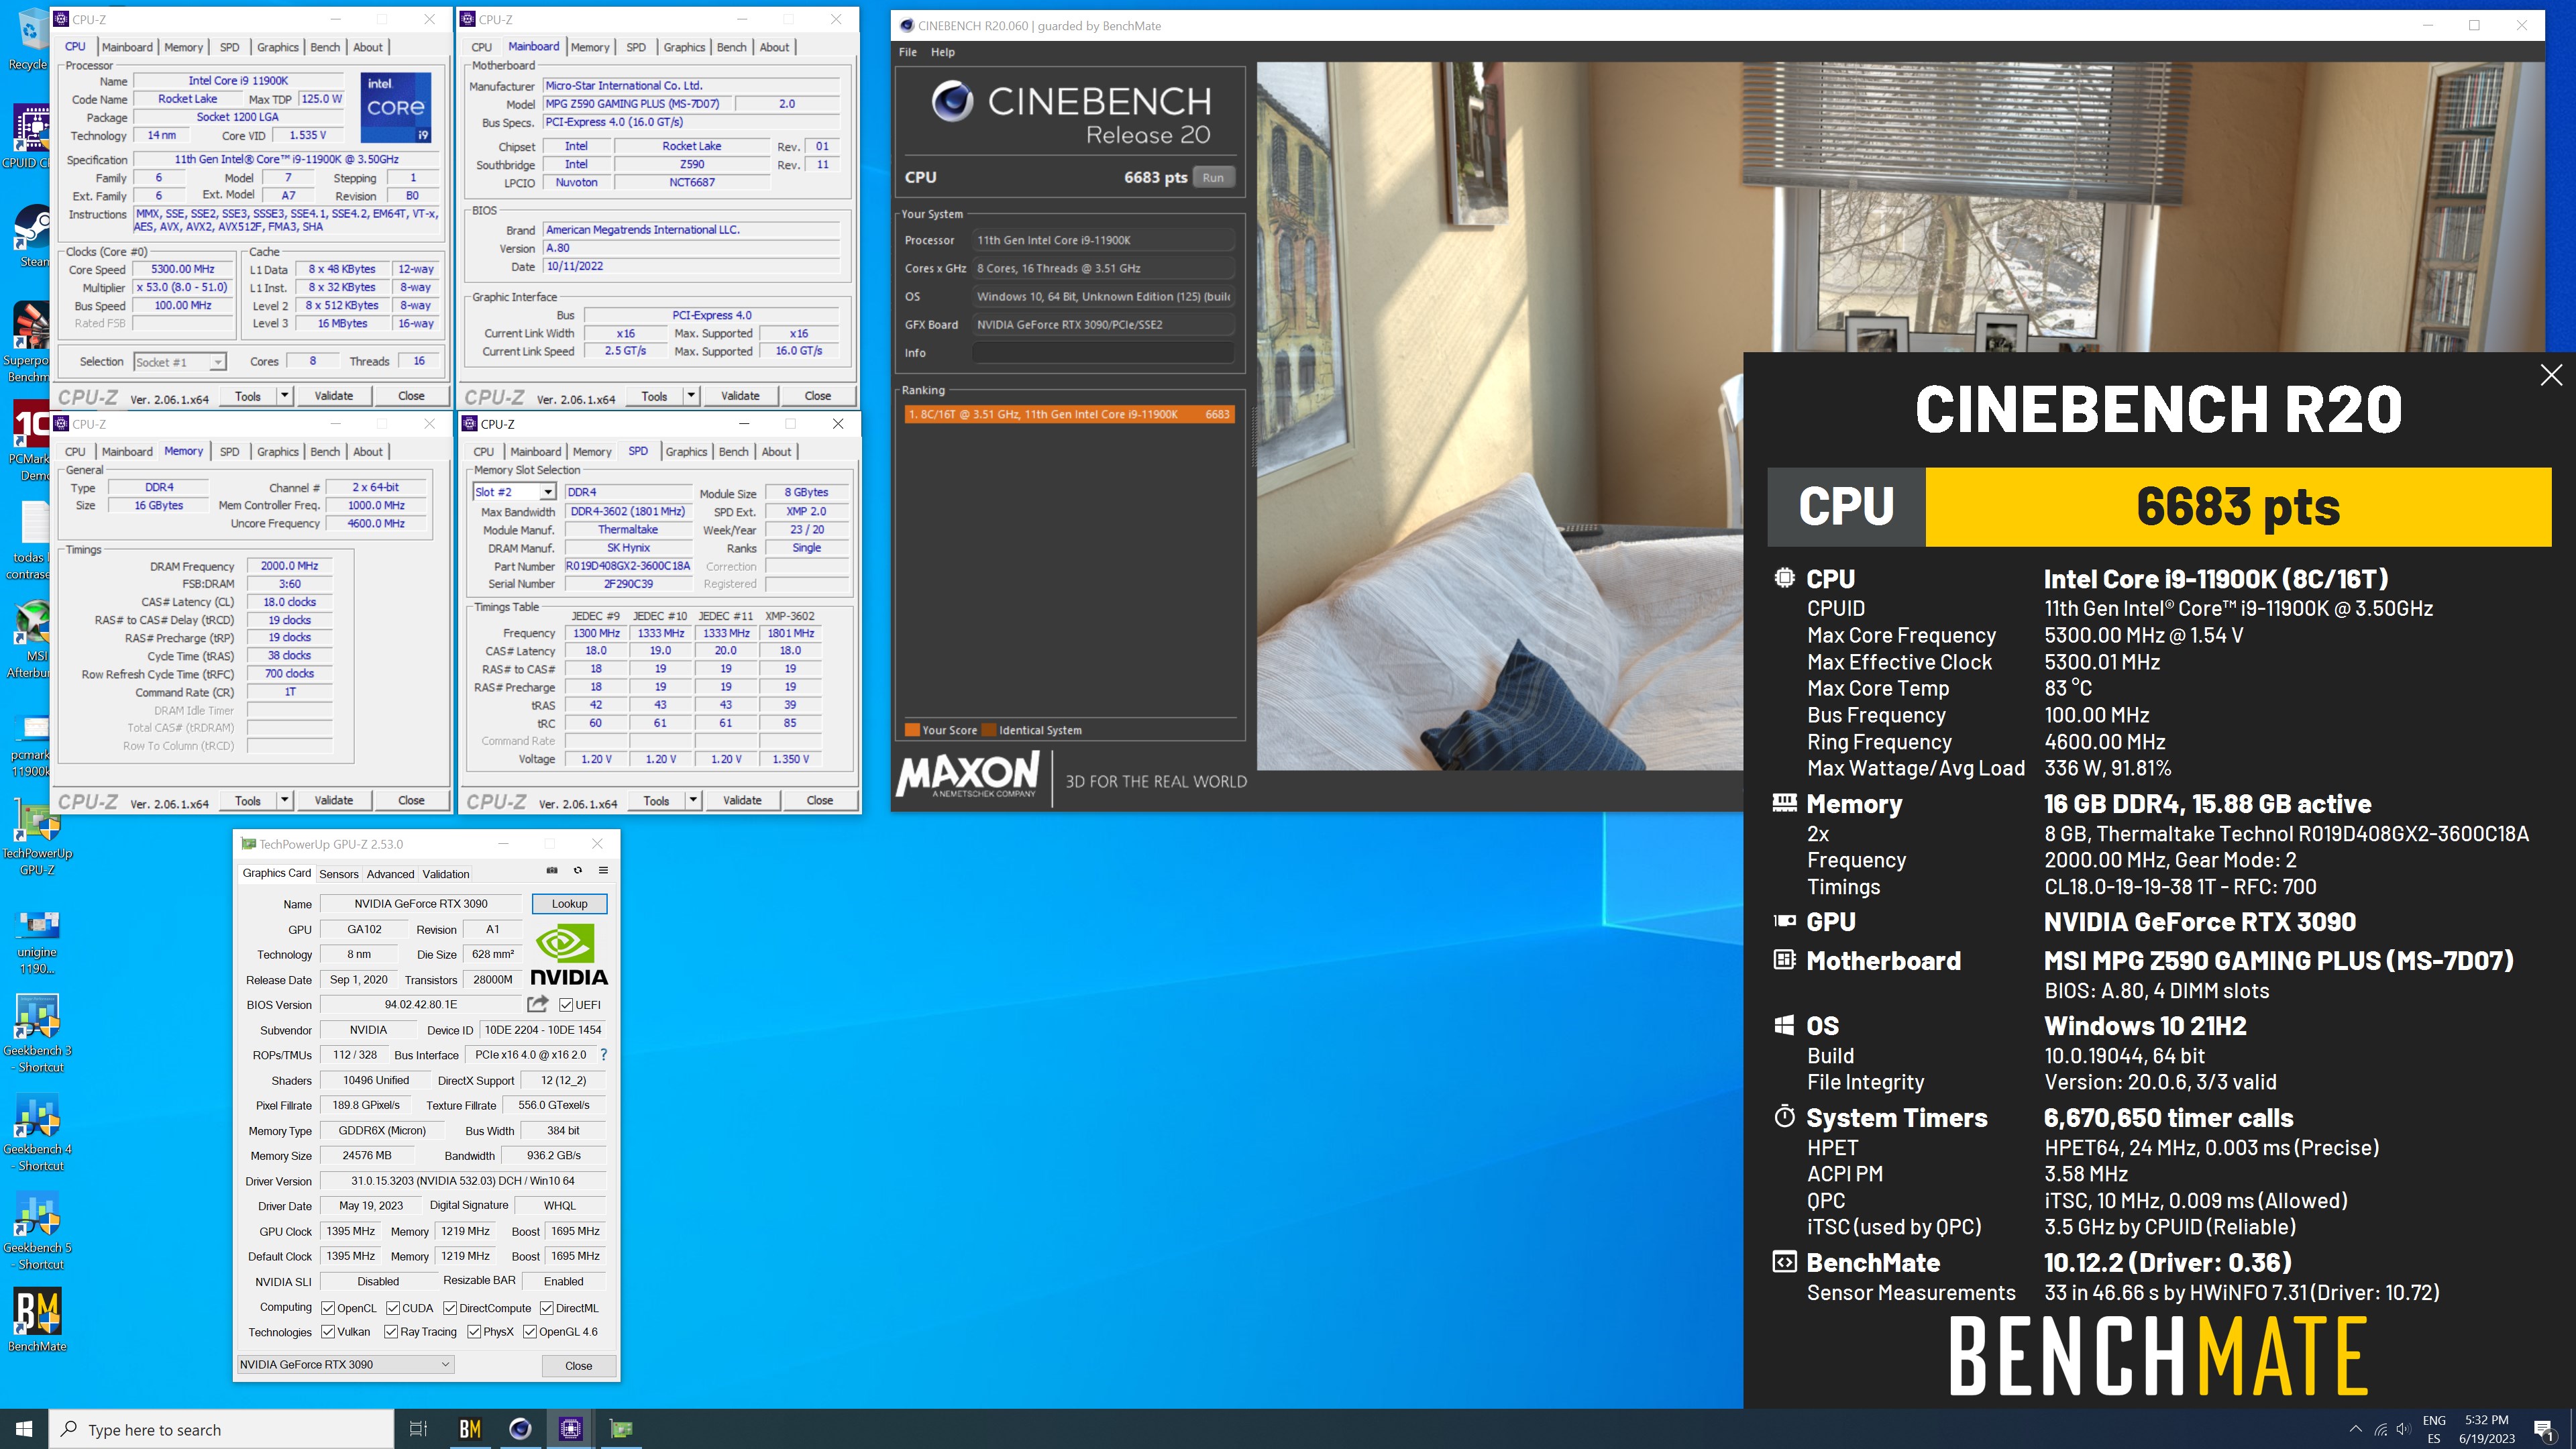Viewport: 2576px width, 1449px height.
Task: Open the Slot #2 memory slot dropdown
Action: click(x=514, y=492)
